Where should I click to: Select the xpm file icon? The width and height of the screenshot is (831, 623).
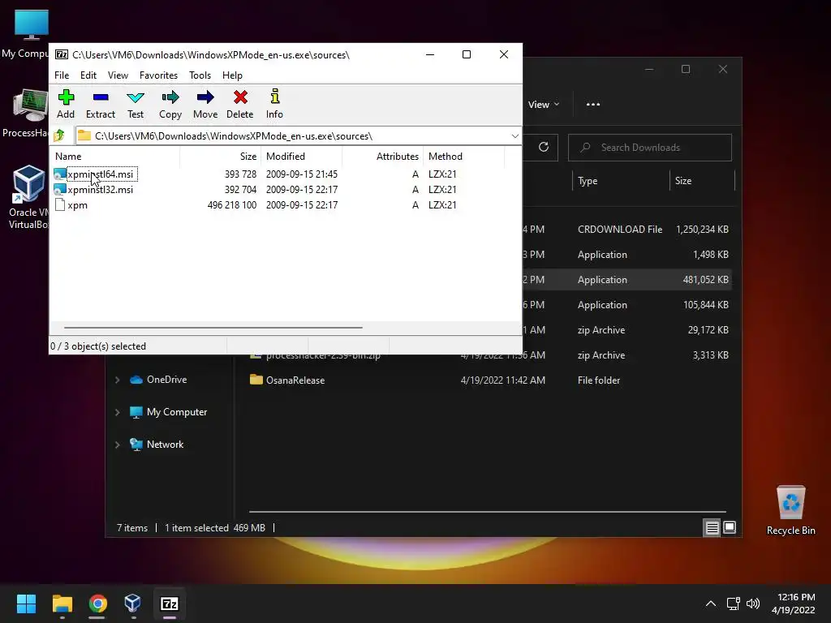pyautogui.click(x=60, y=204)
